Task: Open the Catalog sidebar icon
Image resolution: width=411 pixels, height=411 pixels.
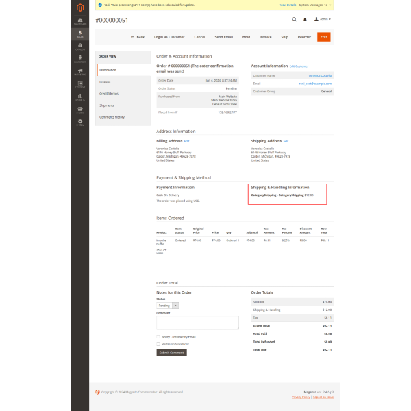Action: pos(80,47)
